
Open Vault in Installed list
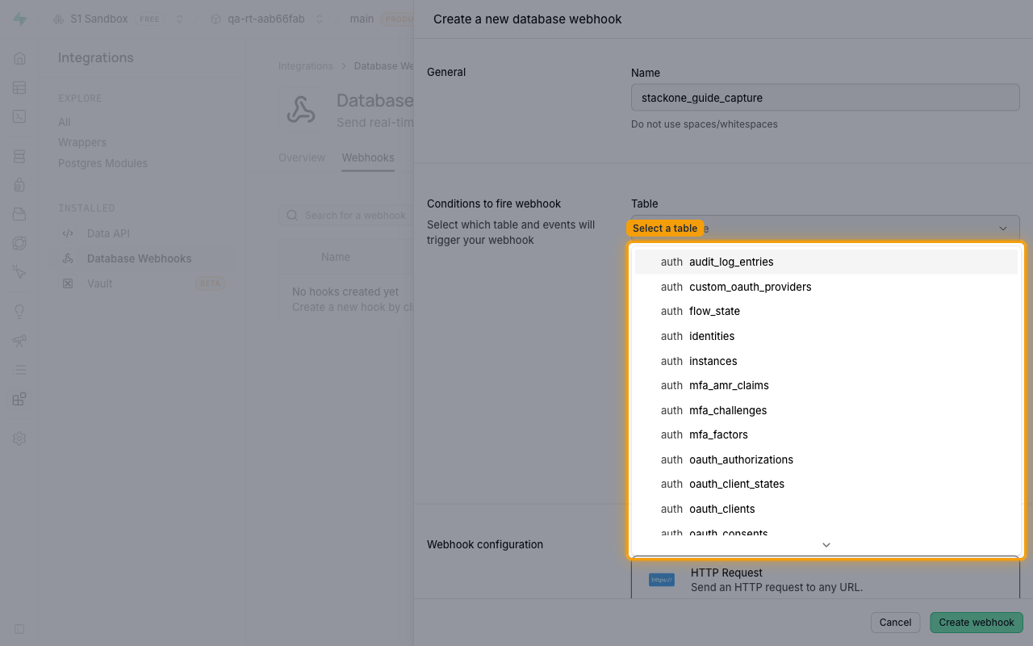pyautogui.click(x=100, y=283)
